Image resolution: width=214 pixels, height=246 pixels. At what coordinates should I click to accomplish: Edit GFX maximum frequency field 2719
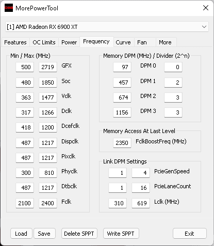click(x=48, y=67)
